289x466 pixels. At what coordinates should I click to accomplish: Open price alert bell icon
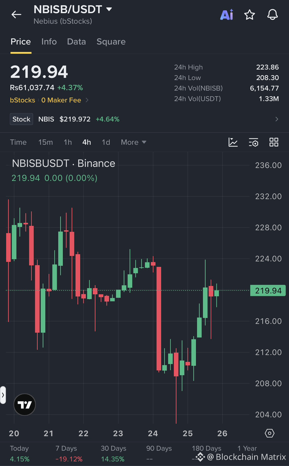(273, 15)
